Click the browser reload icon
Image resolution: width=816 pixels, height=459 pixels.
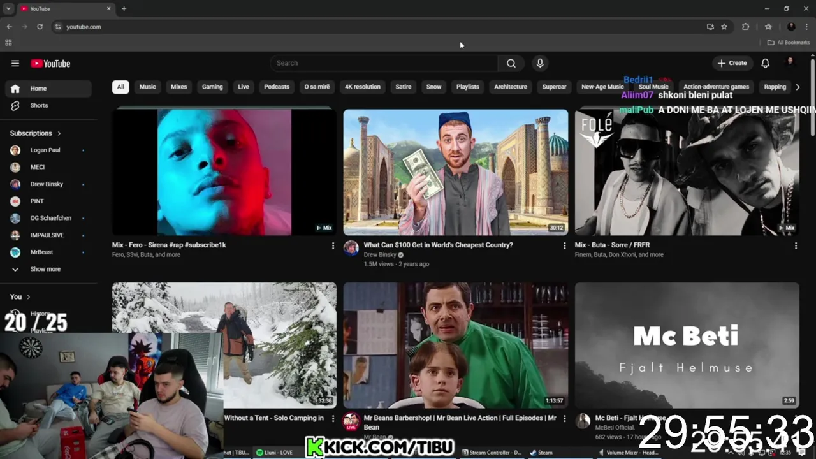point(40,27)
